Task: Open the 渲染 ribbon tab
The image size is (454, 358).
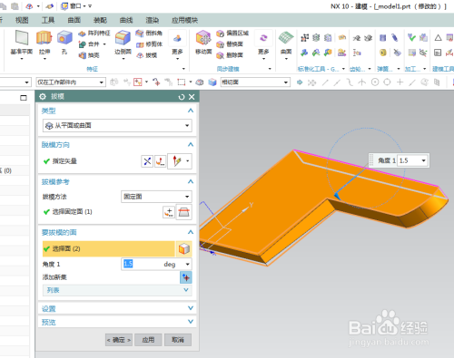Action: 153,20
